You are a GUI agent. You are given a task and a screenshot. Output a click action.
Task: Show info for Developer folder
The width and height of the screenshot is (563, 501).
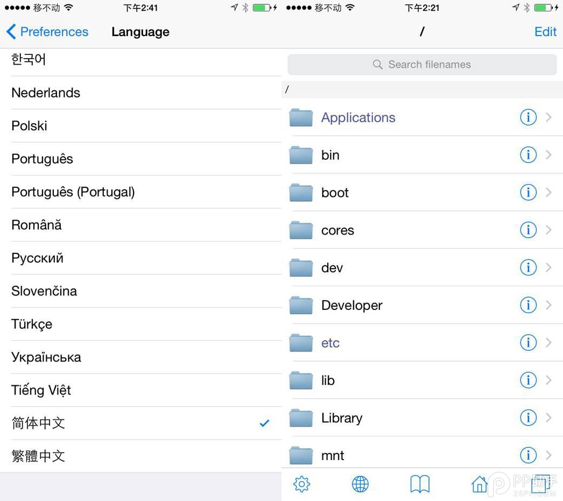point(528,305)
